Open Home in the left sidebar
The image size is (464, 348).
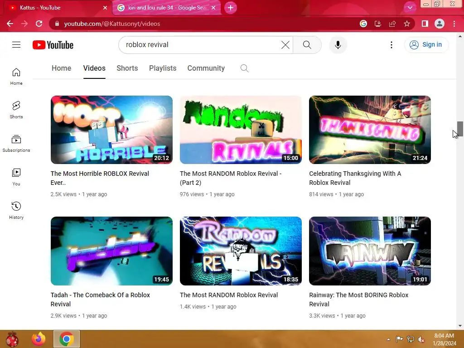click(x=16, y=77)
